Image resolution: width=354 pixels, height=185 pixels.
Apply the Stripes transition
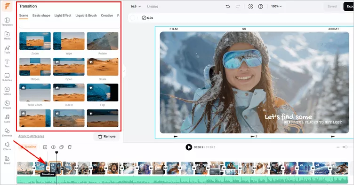point(35,67)
